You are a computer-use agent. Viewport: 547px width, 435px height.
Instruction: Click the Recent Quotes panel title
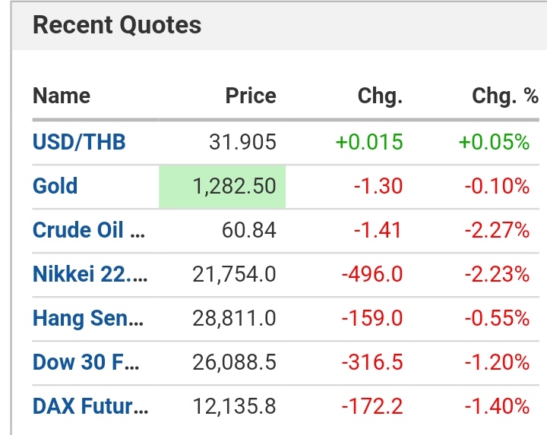click(x=117, y=25)
